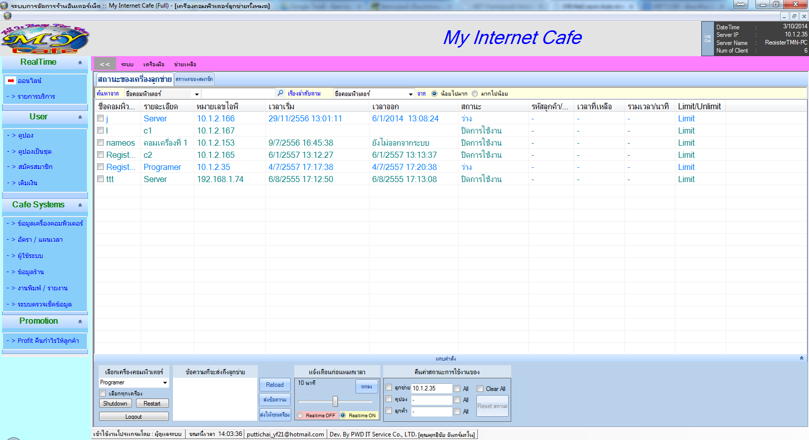This screenshot has height=440, width=809.
Task: Click the warning time slider handle
Action: click(x=335, y=402)
